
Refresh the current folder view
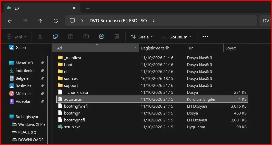coord(56,21)
